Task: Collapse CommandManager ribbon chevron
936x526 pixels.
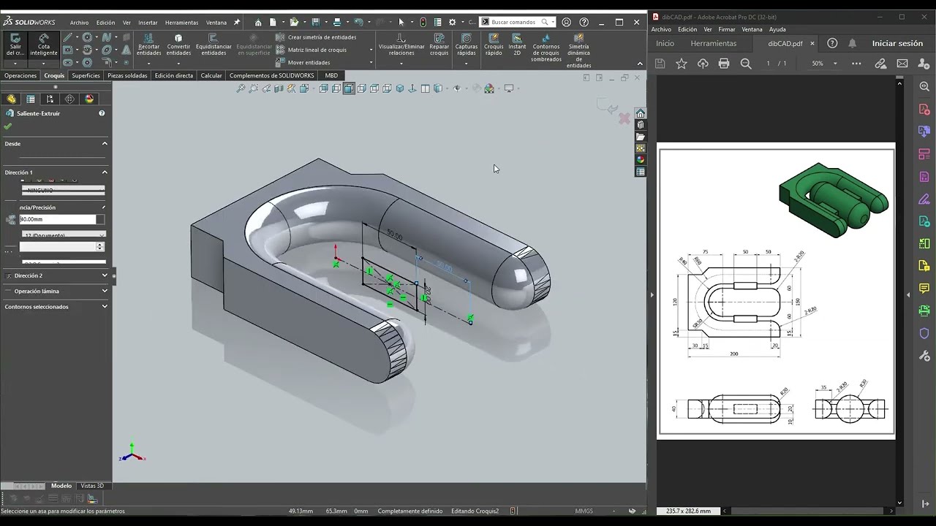Action: click(640, 64)
